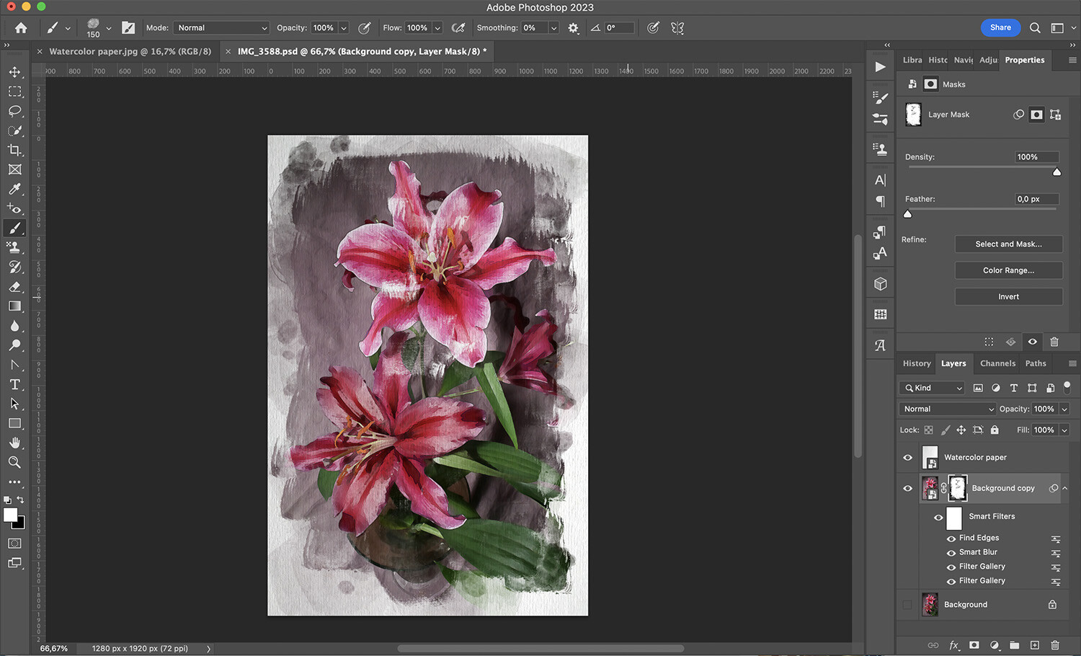Open the blend Mode dropdown in options bar
Viewport: 1081px width, 656px height.
[x=221, y=27]
